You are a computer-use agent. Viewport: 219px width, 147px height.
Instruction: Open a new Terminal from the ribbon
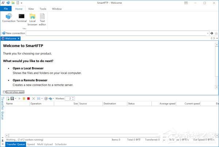point(22,18)
